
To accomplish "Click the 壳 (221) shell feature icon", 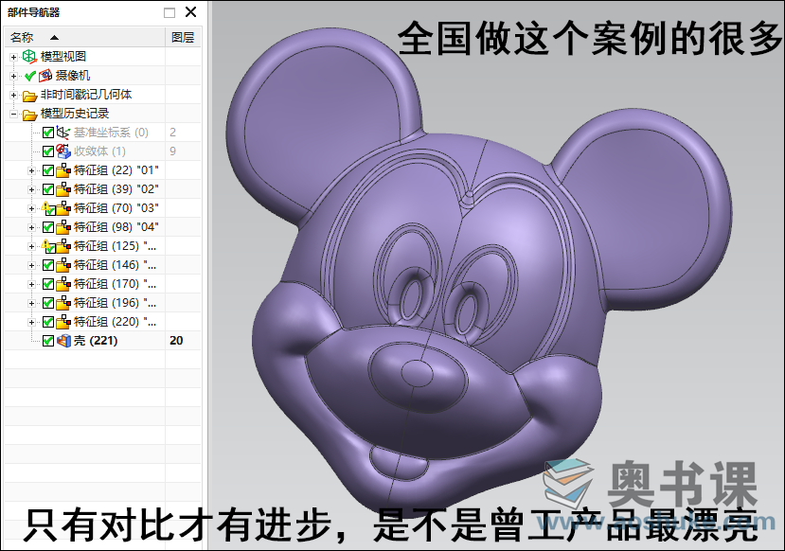I will click(x=63, y=341).
